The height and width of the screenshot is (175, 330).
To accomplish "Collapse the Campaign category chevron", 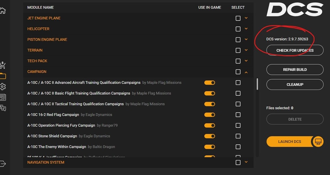I will [246, 72].
